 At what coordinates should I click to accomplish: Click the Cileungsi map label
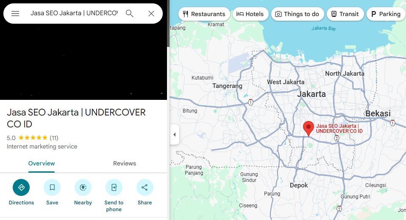click(376, 185)
